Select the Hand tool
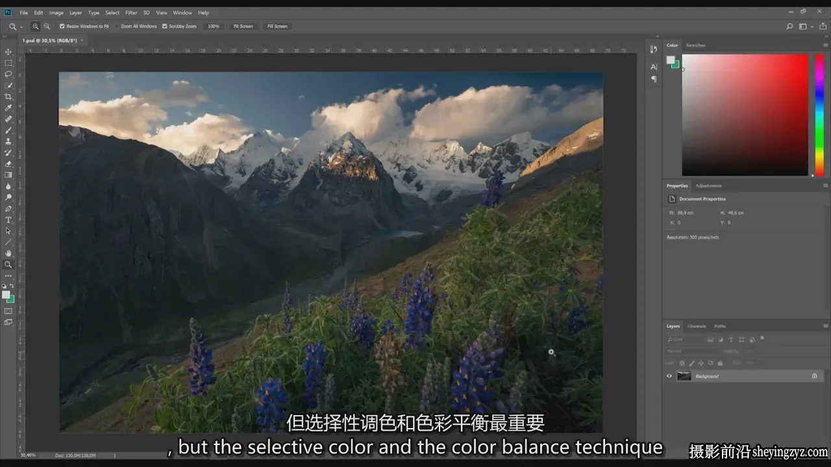 (8, 253)
